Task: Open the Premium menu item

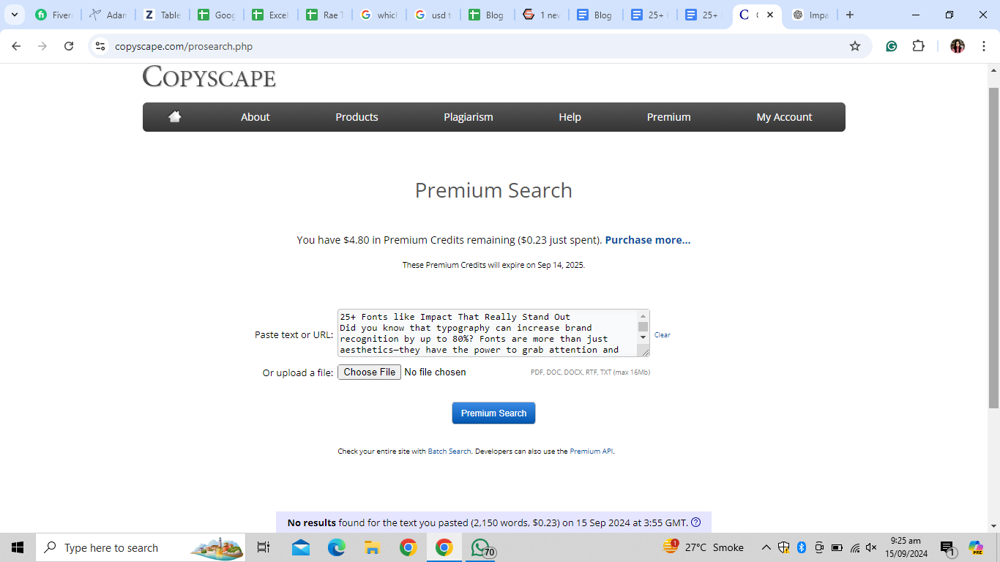Action: coord(668,117)
